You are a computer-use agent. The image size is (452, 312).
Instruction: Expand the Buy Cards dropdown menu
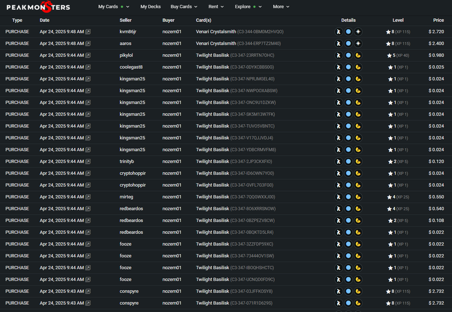pos(184,6)
